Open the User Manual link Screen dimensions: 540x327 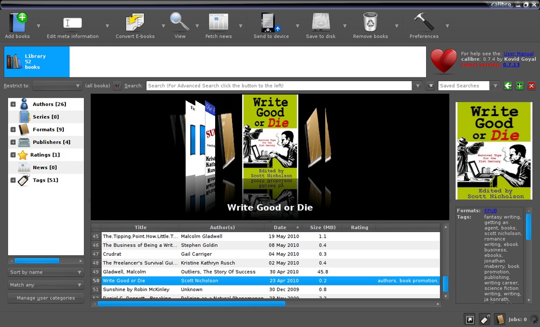coord(518,54)
